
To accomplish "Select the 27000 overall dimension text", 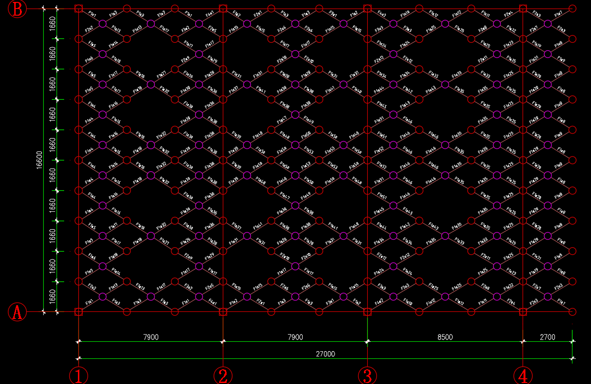I will [x=325, y=354].
